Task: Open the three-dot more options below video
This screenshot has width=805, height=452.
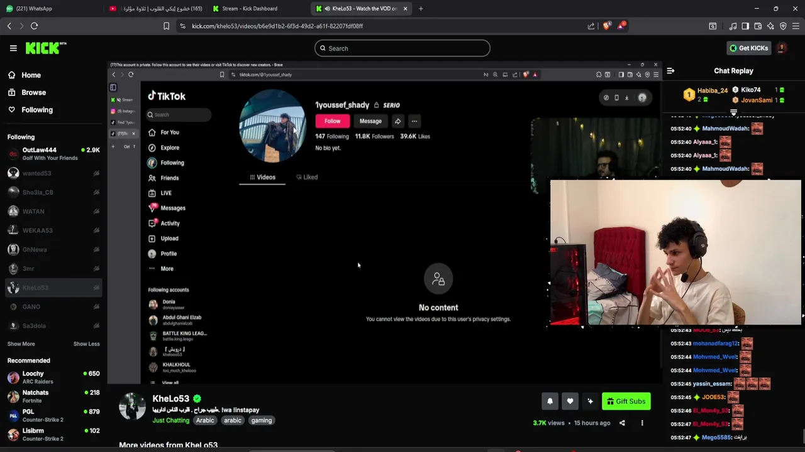Action: click(642, 423)
